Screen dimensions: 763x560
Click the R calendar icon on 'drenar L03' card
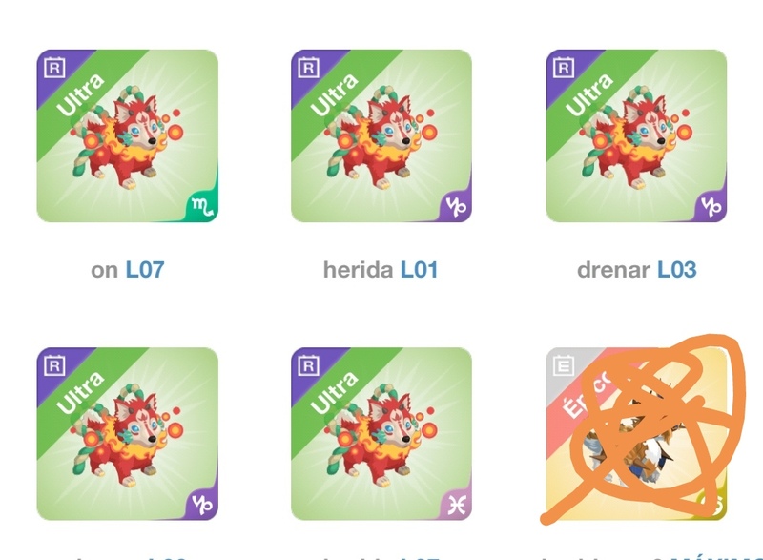[x=564, y=68]
